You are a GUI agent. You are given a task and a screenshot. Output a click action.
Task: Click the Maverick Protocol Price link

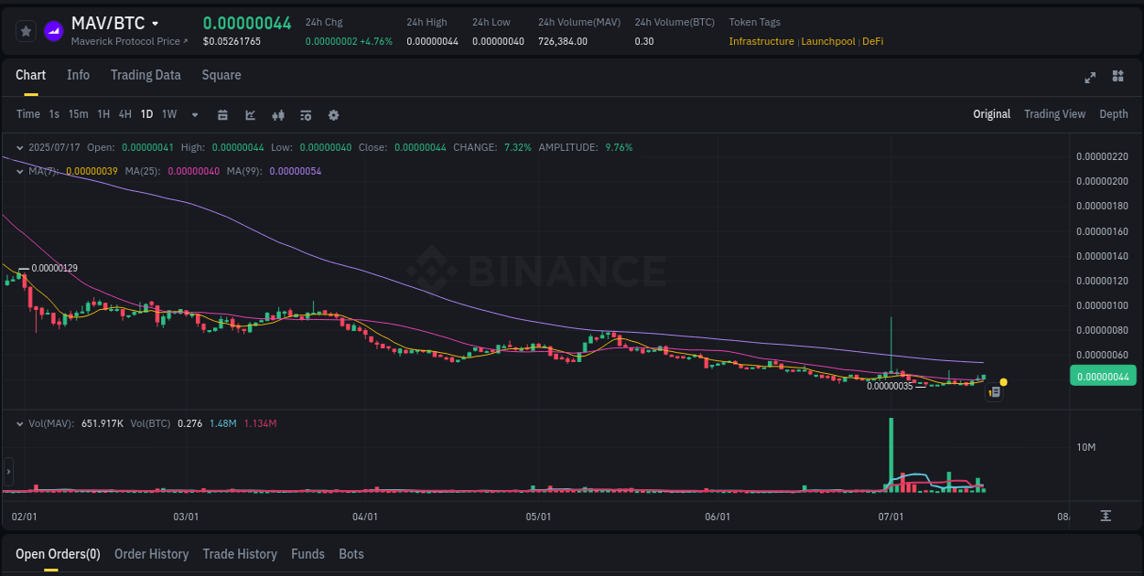click(x=124, y=41)
